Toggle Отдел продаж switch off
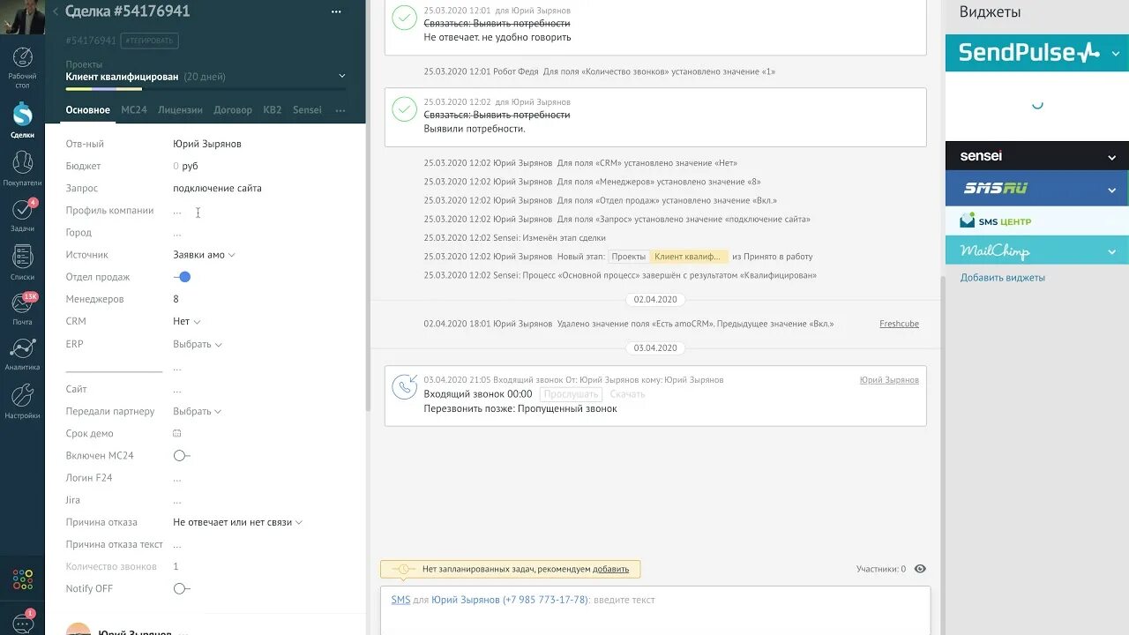This screenshot has width=1129, height=635. coord(183,277)
